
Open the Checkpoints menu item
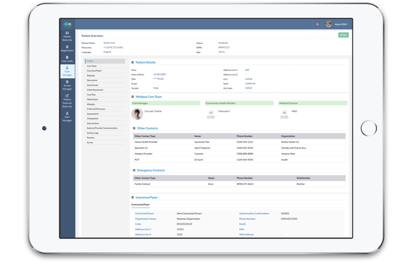coord(105,118)
